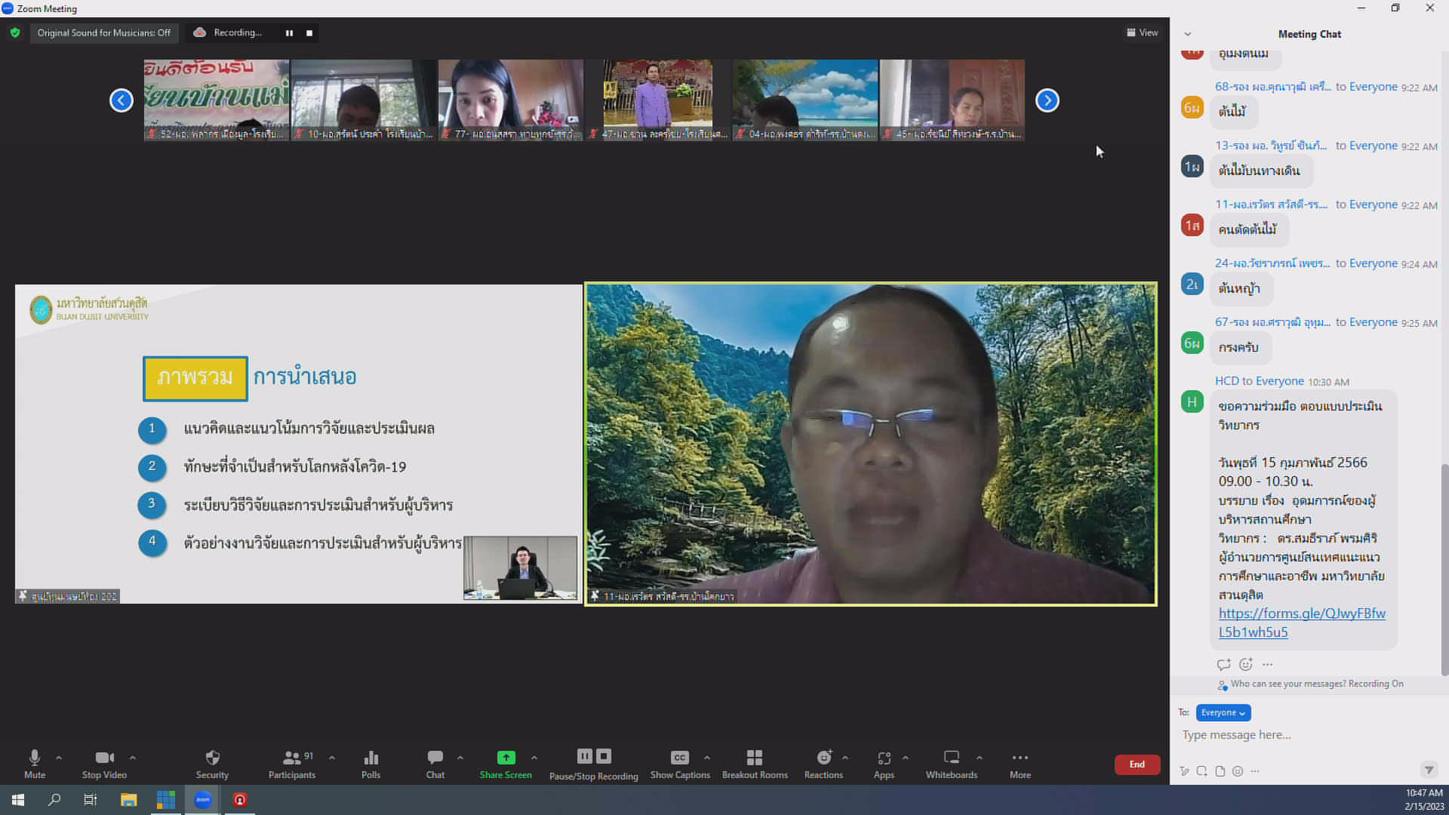This screenshot has height=815, width=1449.
Task: Switch to the Zoom taskbar icon
Action: pos(202,800)
